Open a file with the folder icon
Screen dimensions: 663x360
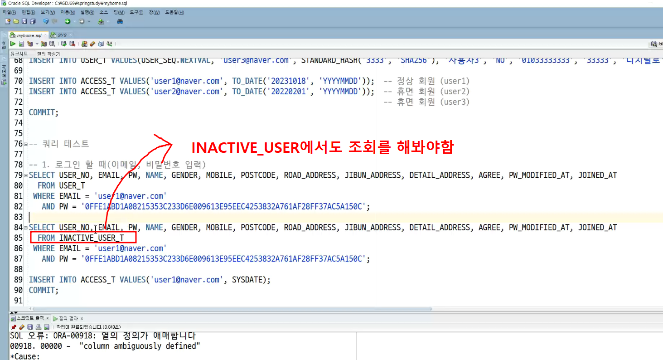click(x=16, y=21)
